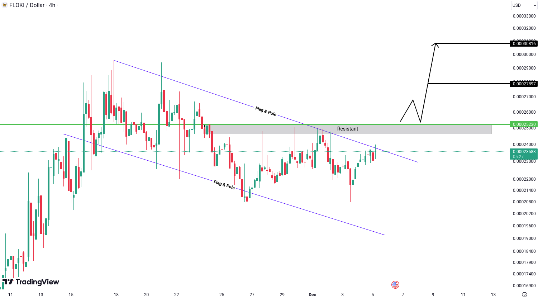538x298 pixels.
Task: Click the 15 date on time axis
Action: [71, 295]
